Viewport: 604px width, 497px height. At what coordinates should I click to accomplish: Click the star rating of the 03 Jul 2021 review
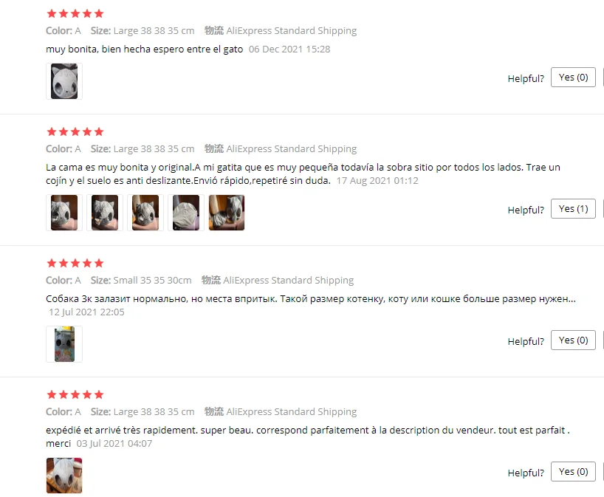tap(75, 395)
